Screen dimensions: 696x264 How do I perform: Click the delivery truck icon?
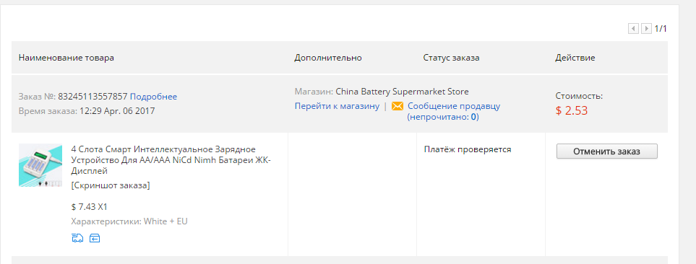pyautogui.click(x=77, y=238)
